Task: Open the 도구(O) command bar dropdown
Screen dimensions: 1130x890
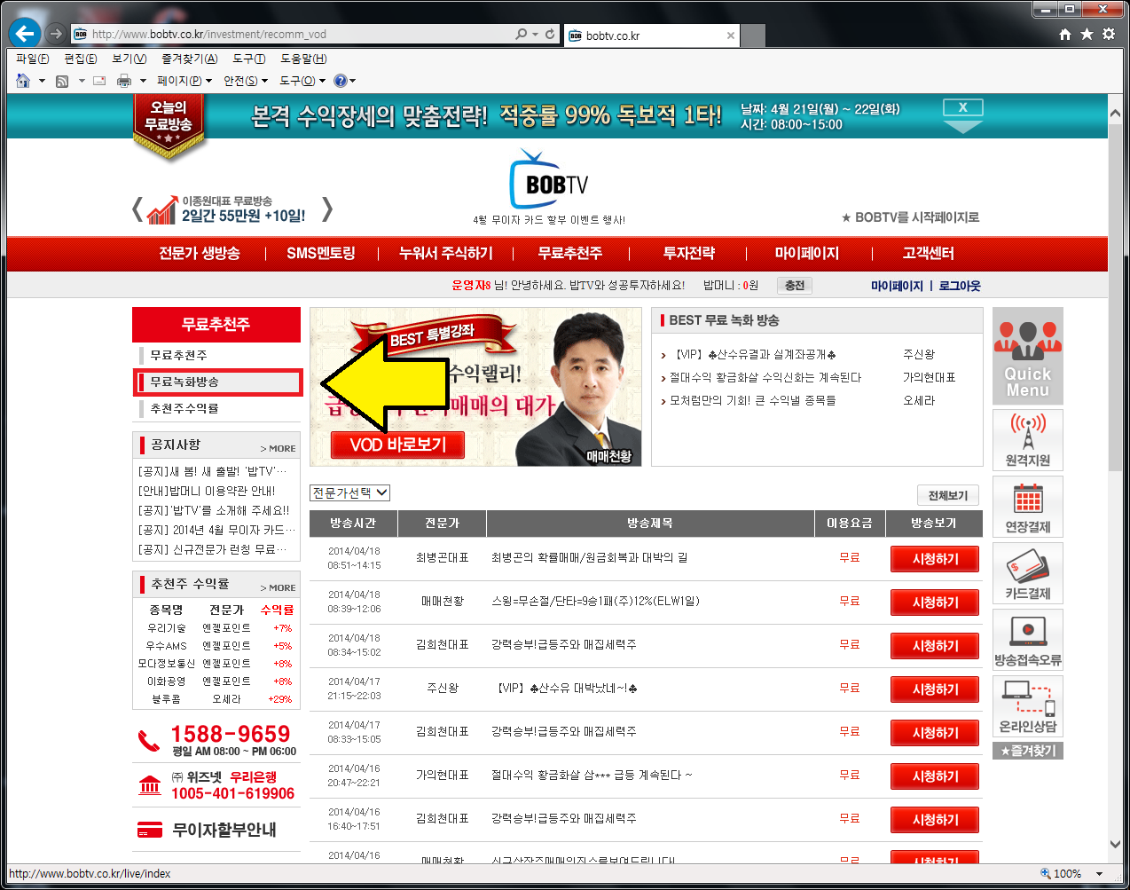Action: [302, 81]
